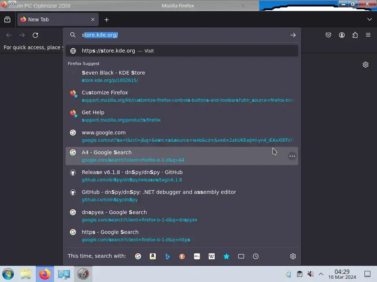
Task: Search this time with Wikipedia
Action: pyautogui.click(x=212, y=256)
